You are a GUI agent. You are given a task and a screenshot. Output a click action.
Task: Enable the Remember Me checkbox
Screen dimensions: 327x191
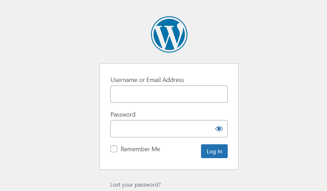(x=114, y=149)
